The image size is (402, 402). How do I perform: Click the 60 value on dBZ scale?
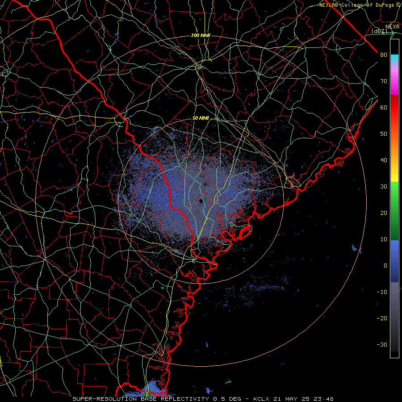(x=384, y=108)
